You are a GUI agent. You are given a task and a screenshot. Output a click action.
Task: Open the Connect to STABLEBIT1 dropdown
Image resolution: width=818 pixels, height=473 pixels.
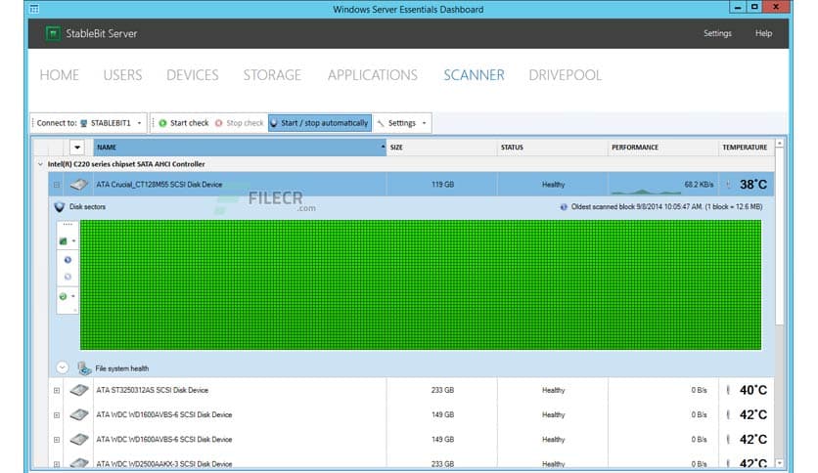click(88, 123)
